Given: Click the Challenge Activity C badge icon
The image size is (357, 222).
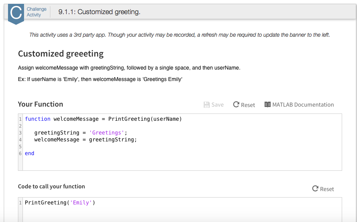Looking at the screenshot, I should (16, 13).
